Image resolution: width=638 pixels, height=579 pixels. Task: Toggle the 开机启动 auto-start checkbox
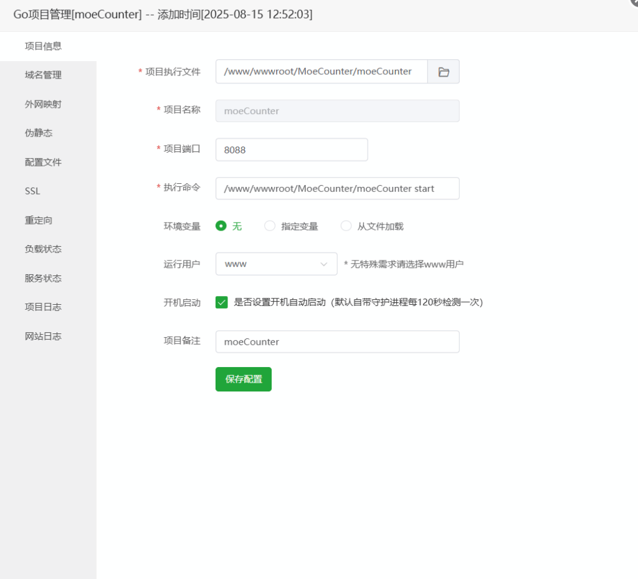[222, 302]
